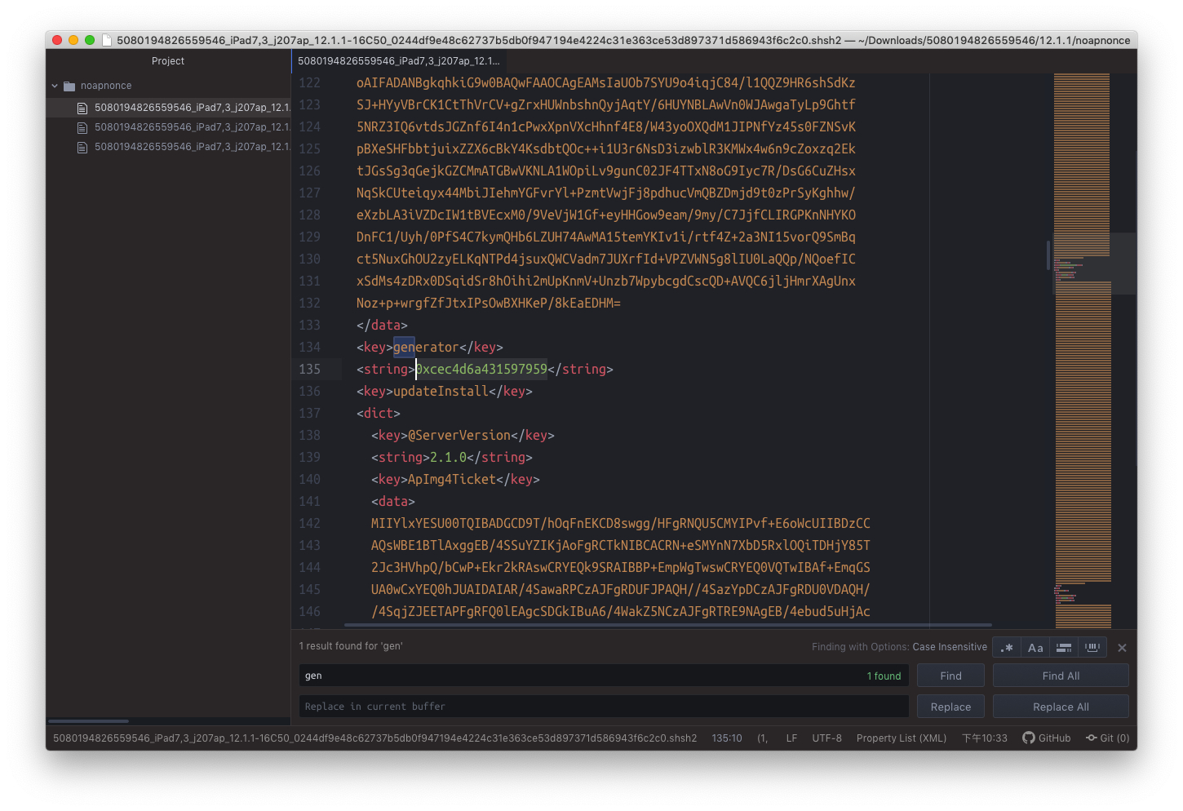1183x811 pixels.
Task: Open the Git (0) status panel
Action: pyautogui.click(x=1107, y=738)
